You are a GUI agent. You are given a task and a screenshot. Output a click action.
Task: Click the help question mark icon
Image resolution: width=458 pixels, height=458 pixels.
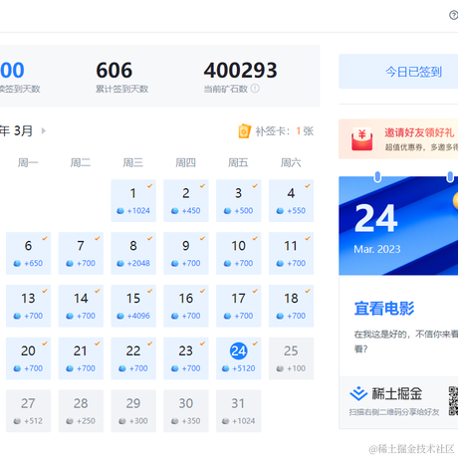454,15
